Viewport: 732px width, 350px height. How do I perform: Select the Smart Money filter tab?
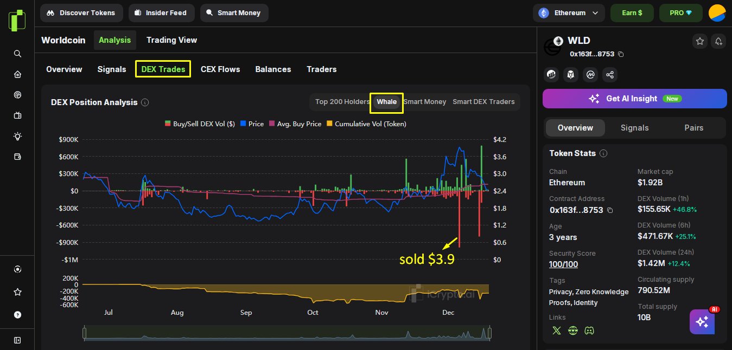tap(425, 102)
